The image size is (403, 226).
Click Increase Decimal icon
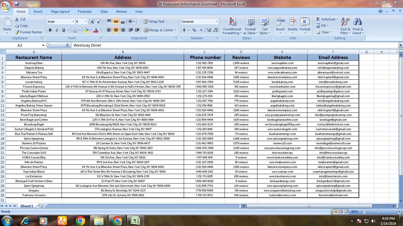tap(209, 30)
